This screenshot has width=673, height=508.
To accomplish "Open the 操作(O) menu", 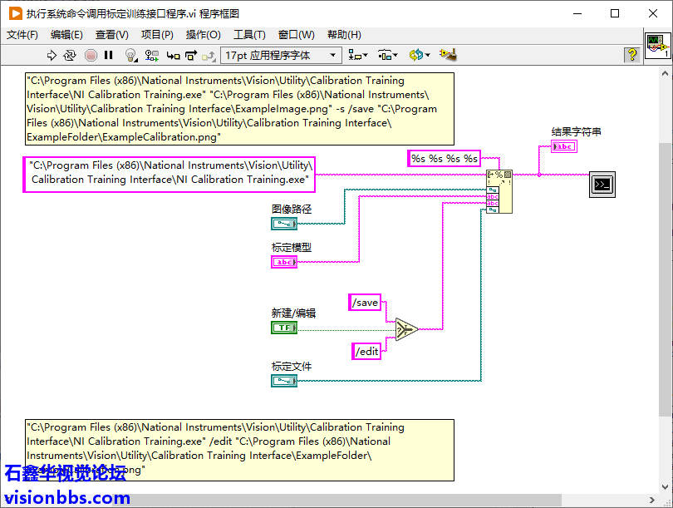I will point(204,35).
